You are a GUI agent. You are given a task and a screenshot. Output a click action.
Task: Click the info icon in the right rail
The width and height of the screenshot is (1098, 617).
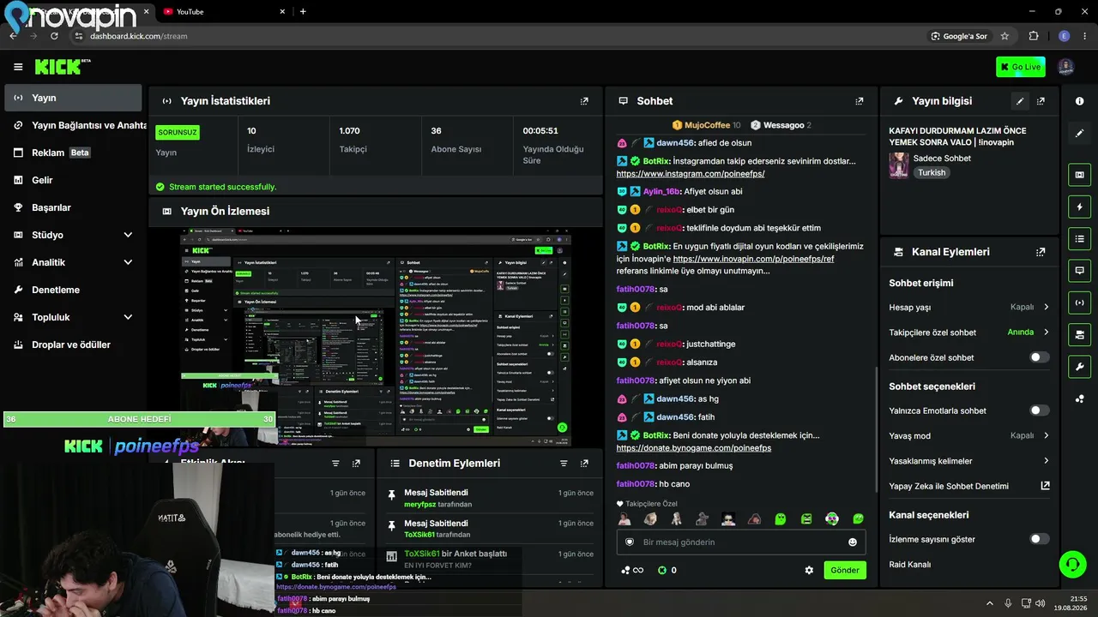pos(1079,101)
